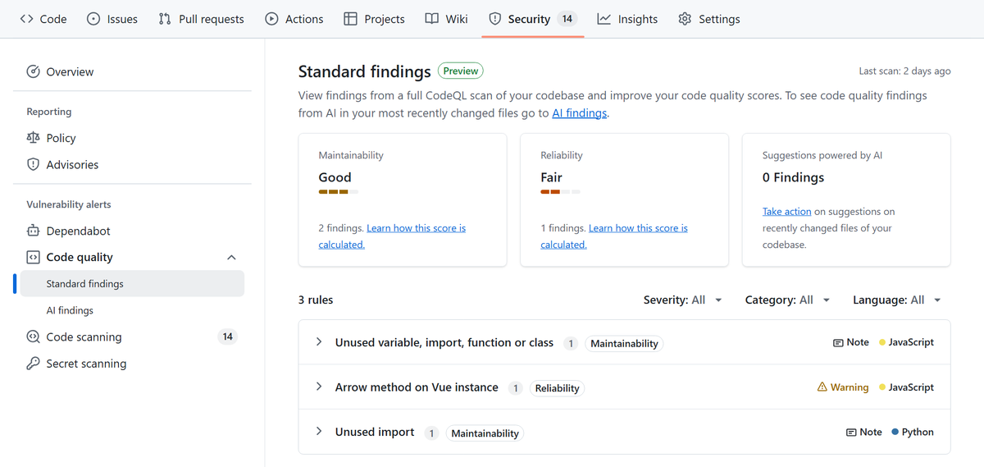Switch to the Pull requests tab
This screenshot has height=467, width=984.
202,19
